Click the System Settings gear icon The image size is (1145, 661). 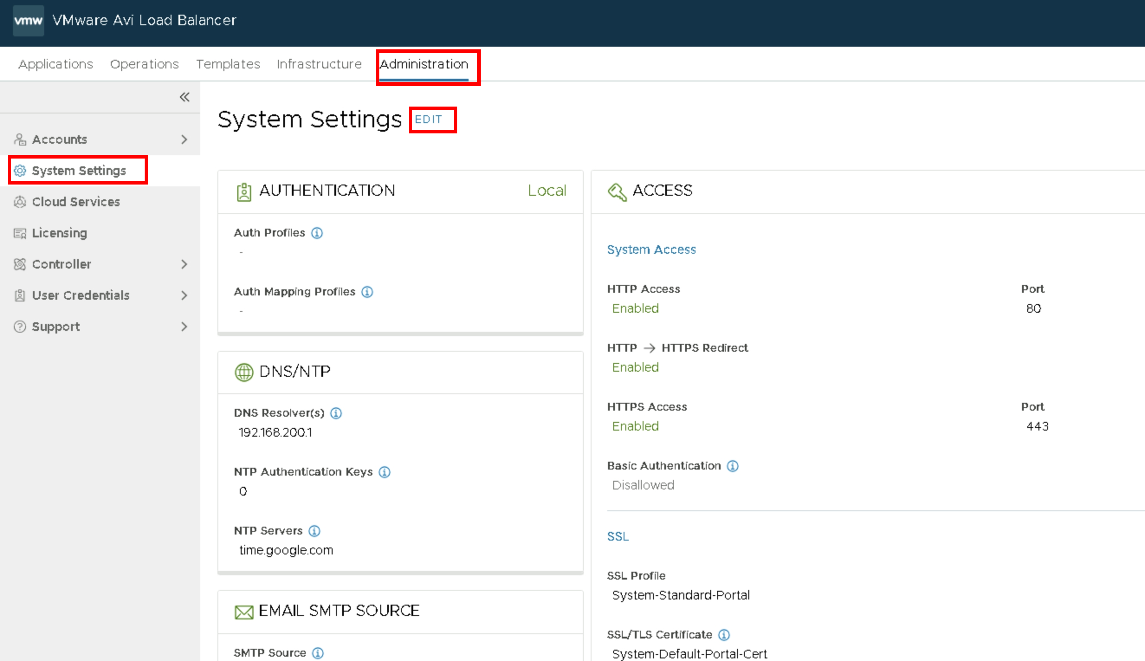tap(20, 171)
